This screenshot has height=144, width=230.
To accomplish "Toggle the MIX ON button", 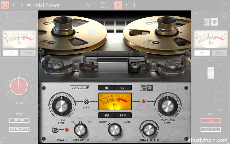I will tap(211, 121).
